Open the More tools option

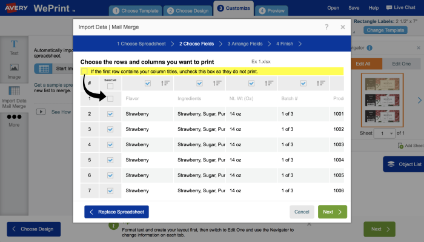14,121
